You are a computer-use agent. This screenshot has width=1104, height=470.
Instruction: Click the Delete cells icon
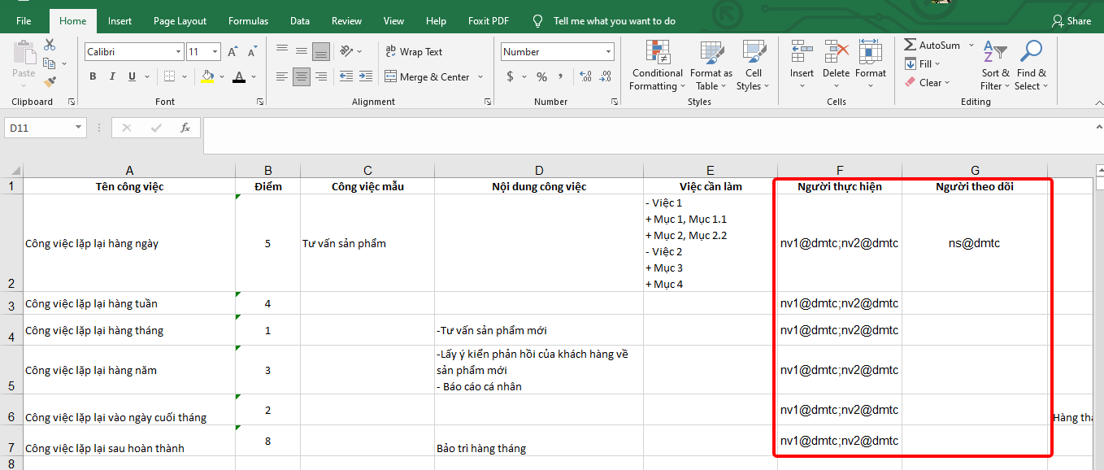836,54
